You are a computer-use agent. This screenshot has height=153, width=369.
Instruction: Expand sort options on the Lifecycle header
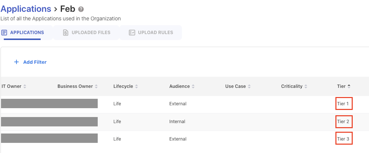pos(137,86)
